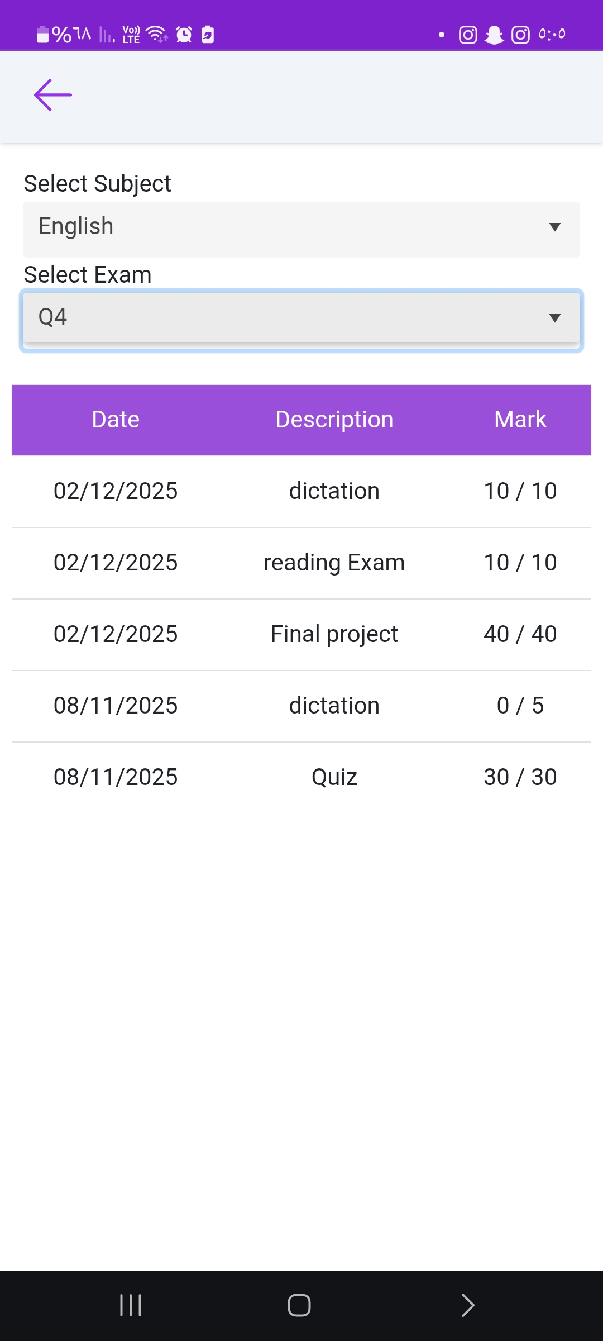This screenshot has height=1341, width=603.
Task: Tap the 40 / 40 mark value
Action: pos(520,634)
